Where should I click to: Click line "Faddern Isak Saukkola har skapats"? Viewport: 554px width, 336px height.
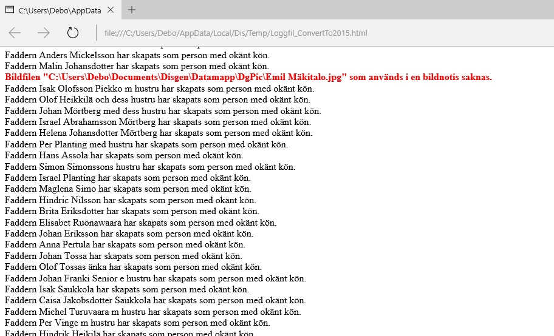click(127, 289)
